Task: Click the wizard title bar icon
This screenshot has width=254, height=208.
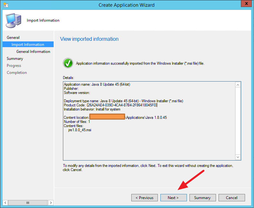Action: coord(6,5)
